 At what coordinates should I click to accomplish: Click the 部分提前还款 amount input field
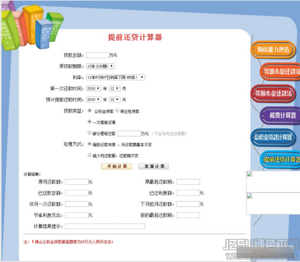[x=129, y=134]
